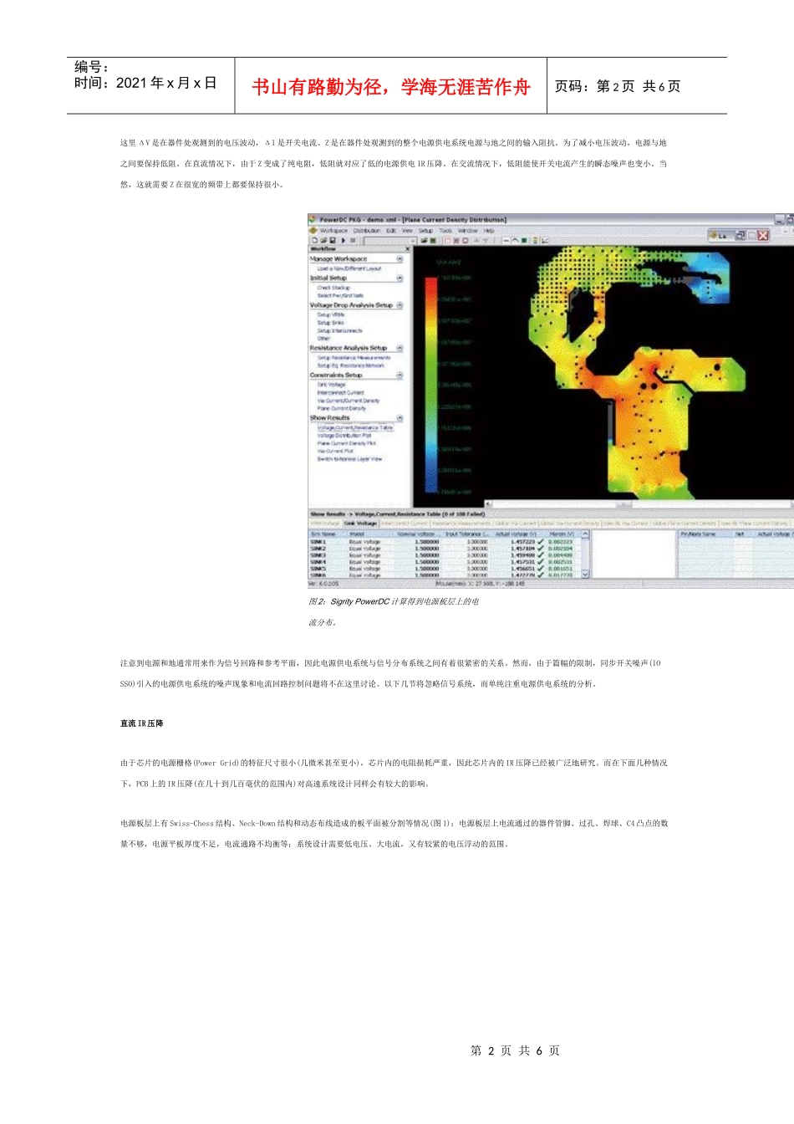Collapse the Manage Workspace section
The height and width of the screenshot is (1124, 794).
[x=400, y=259]
